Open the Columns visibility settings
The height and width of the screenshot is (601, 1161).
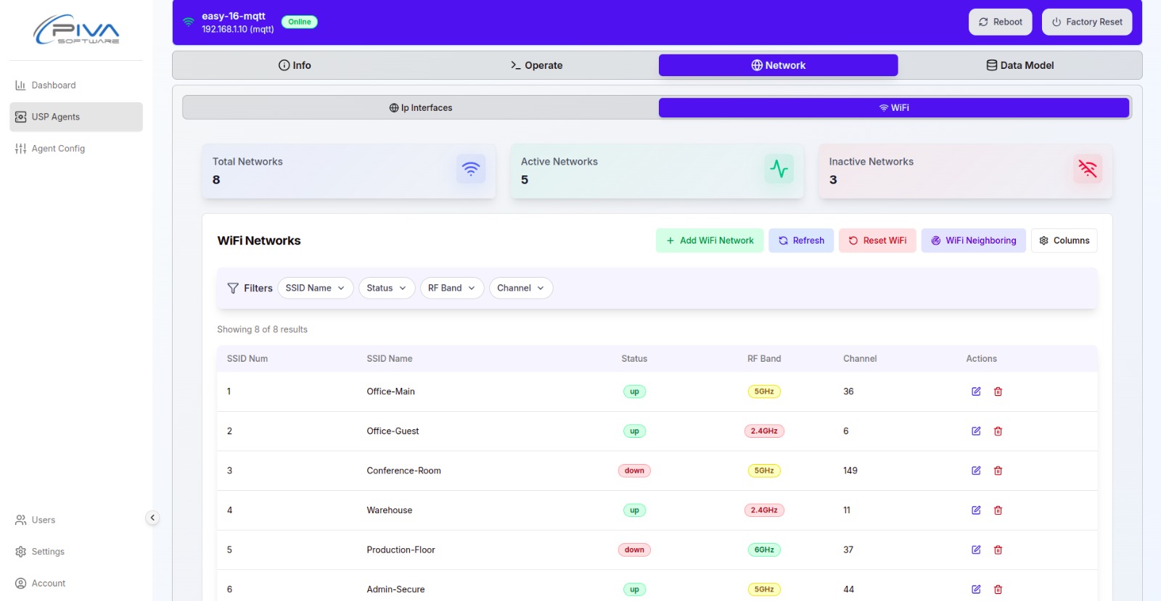tap(1064, 241)
